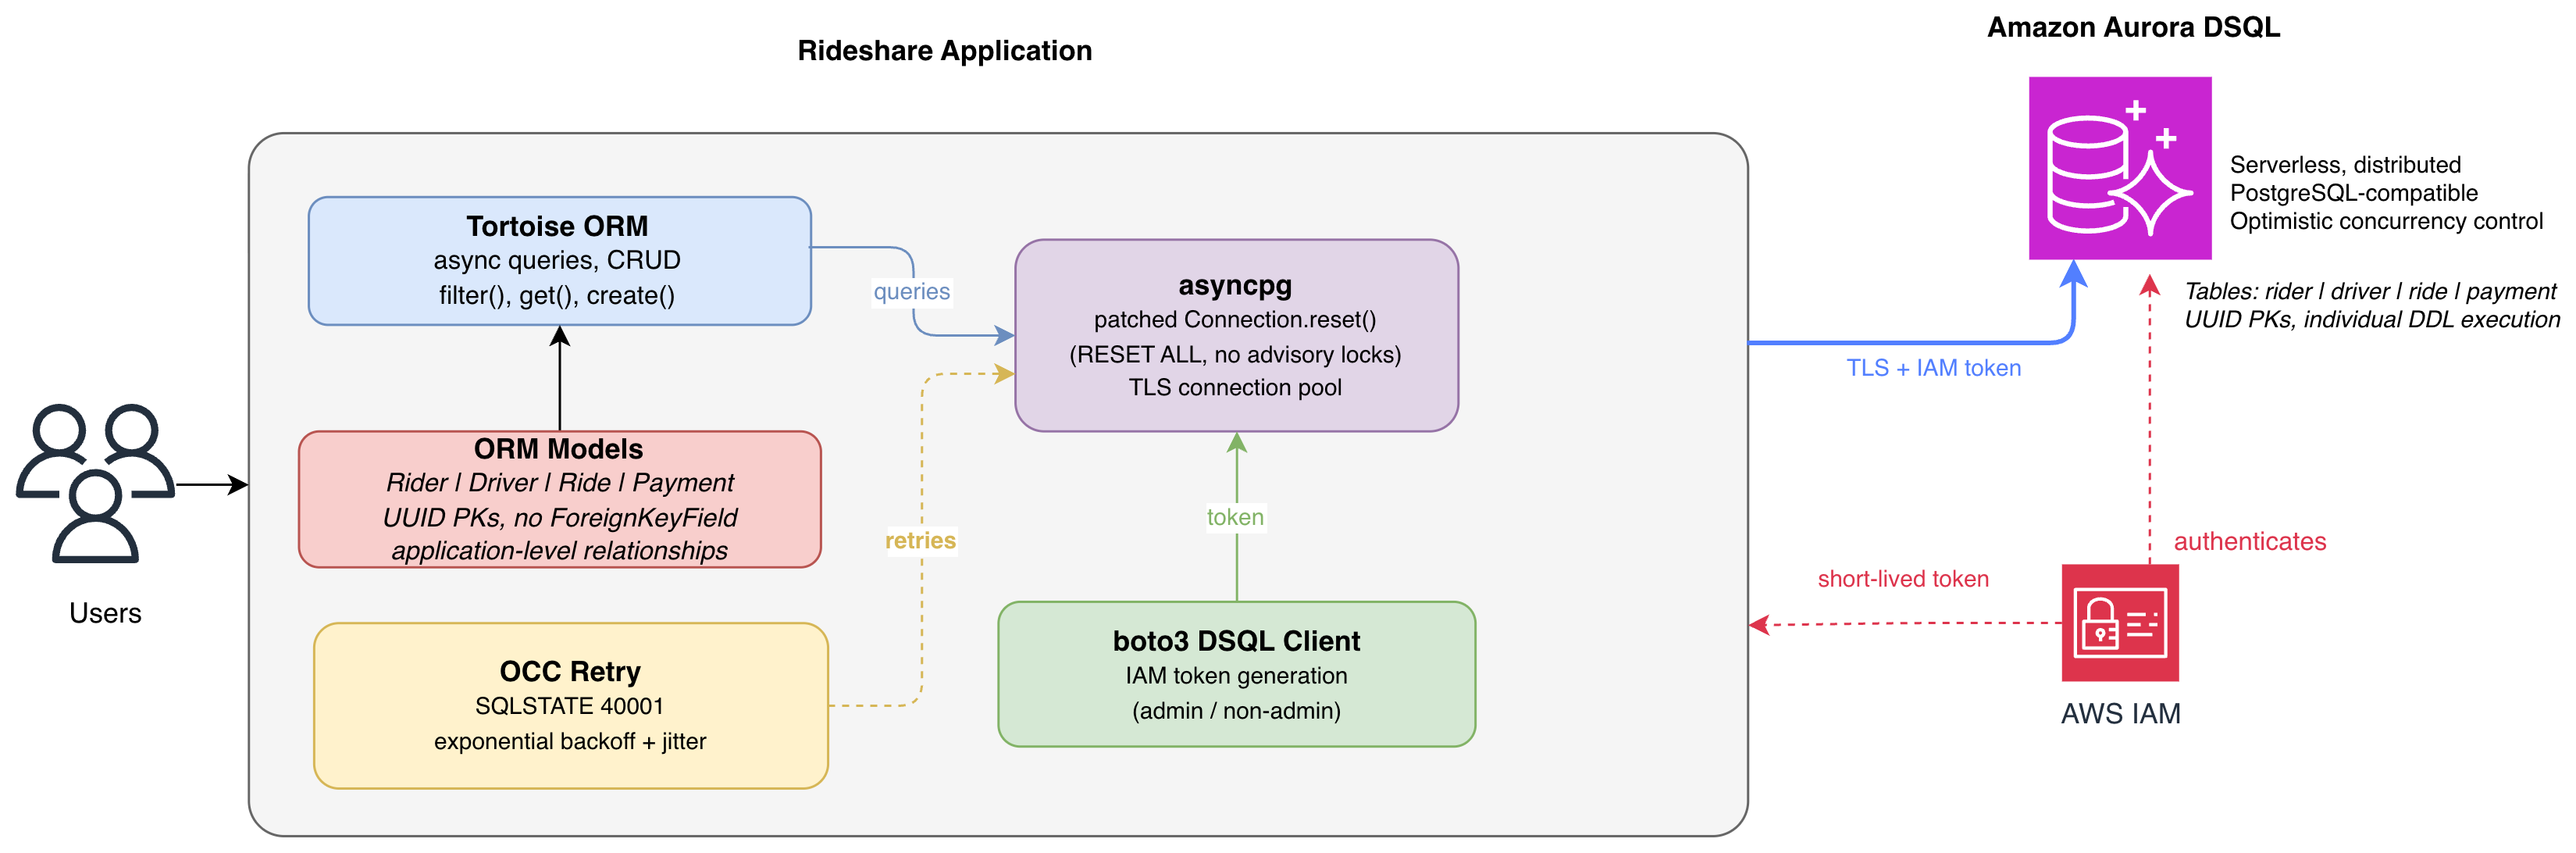Click the 'Users' caption text
2576x853 pixels.
105,613
